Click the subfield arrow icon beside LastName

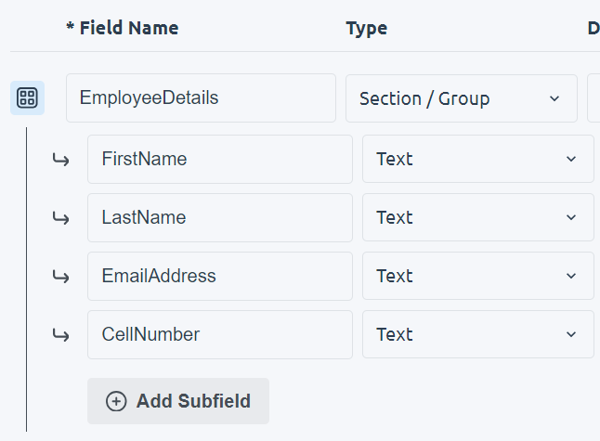click(x=60, y=218)
